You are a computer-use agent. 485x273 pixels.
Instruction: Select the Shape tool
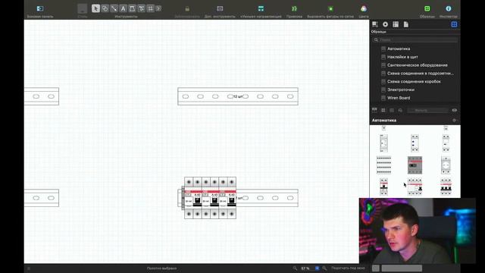[105, 8]
